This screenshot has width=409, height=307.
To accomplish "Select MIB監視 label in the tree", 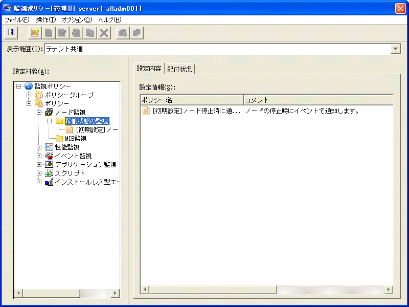I will pyautogui.click(x=76, y=138).
